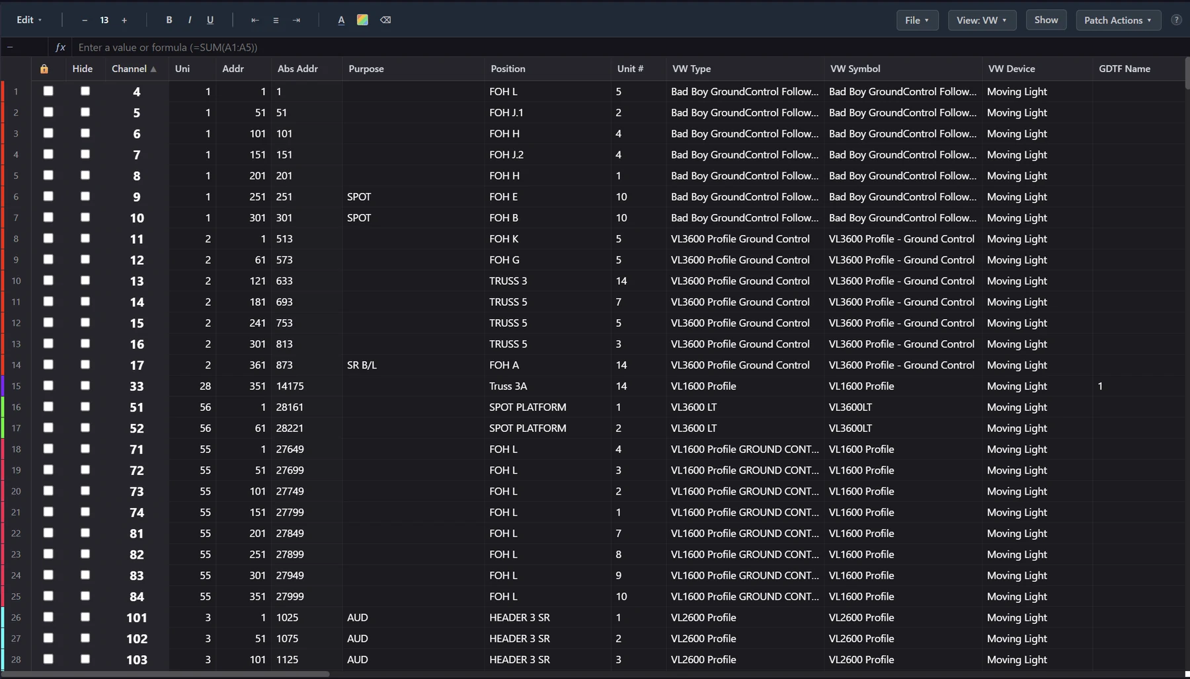Click Abs Addr cell 14175
Image resolution: width=1190 pixels, height=679 pixels.
(307, 386)
